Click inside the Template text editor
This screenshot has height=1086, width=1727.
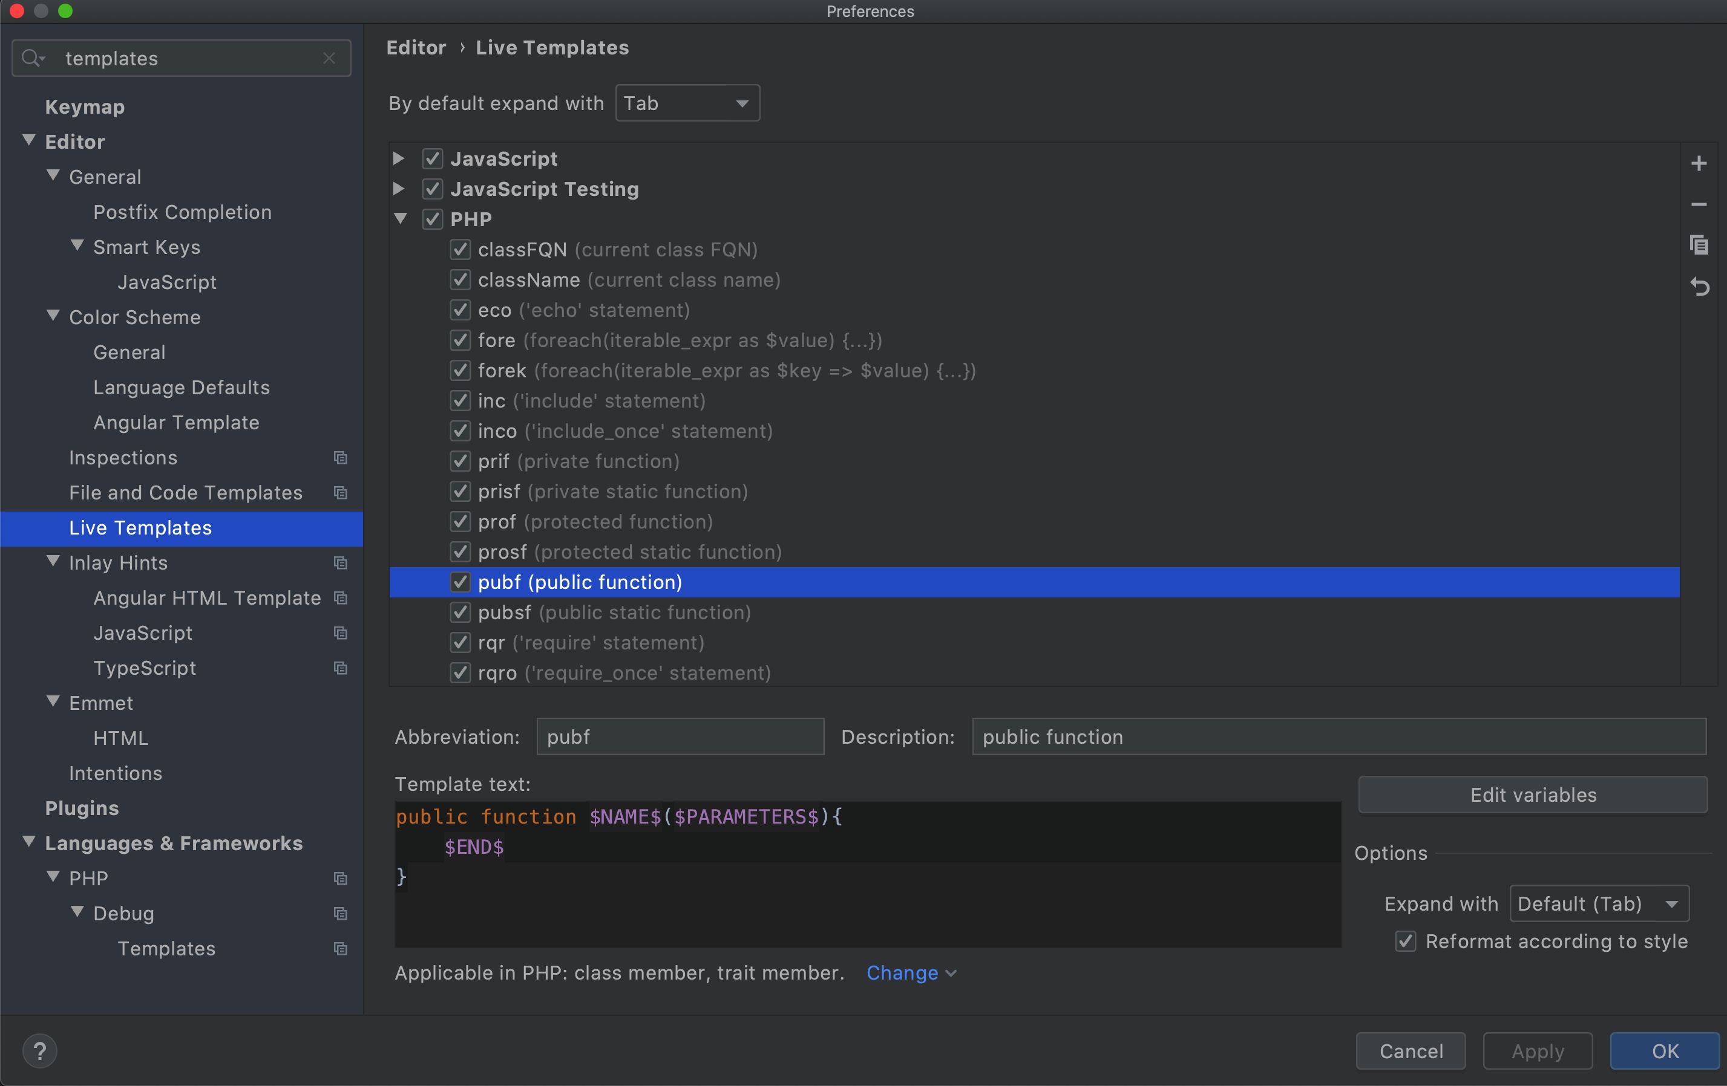click(867, 874)
